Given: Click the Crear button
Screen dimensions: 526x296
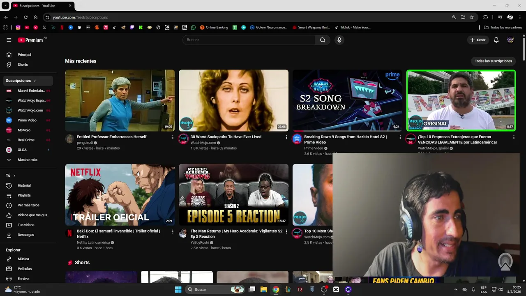Looking at the screenshot, I should click(x=478, y=40).
